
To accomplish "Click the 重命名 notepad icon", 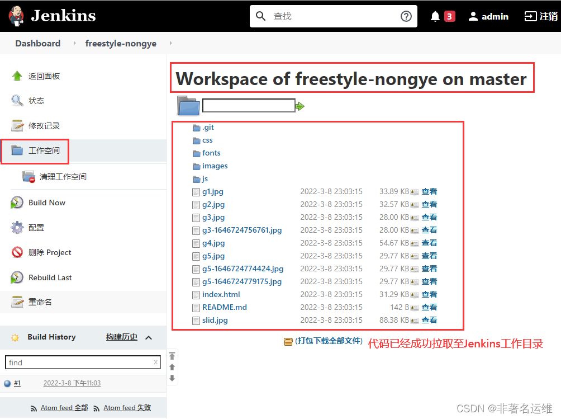I will [17, 302].
